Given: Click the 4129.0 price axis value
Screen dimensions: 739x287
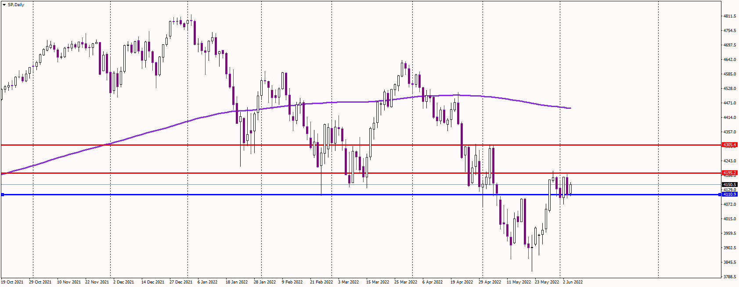Looking at the screenshot, I should [730, 190].
